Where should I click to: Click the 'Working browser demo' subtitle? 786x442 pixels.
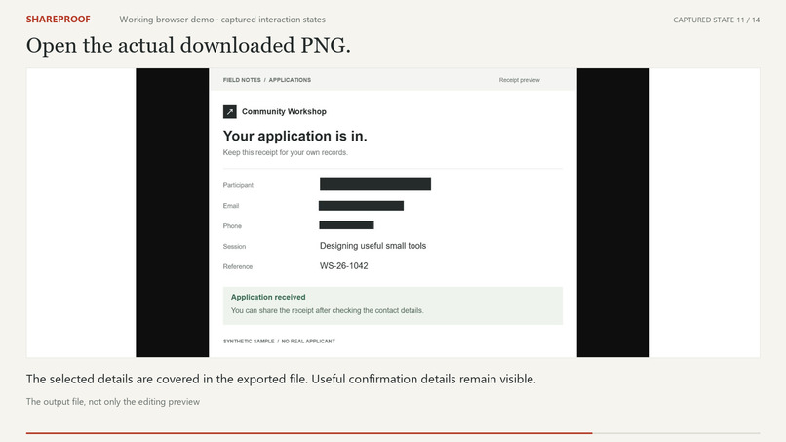167,20
